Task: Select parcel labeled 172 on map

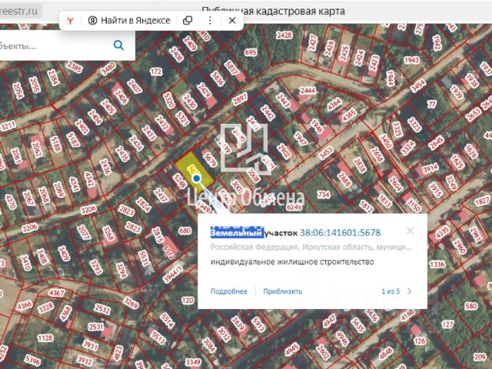Action: (156, 71)
